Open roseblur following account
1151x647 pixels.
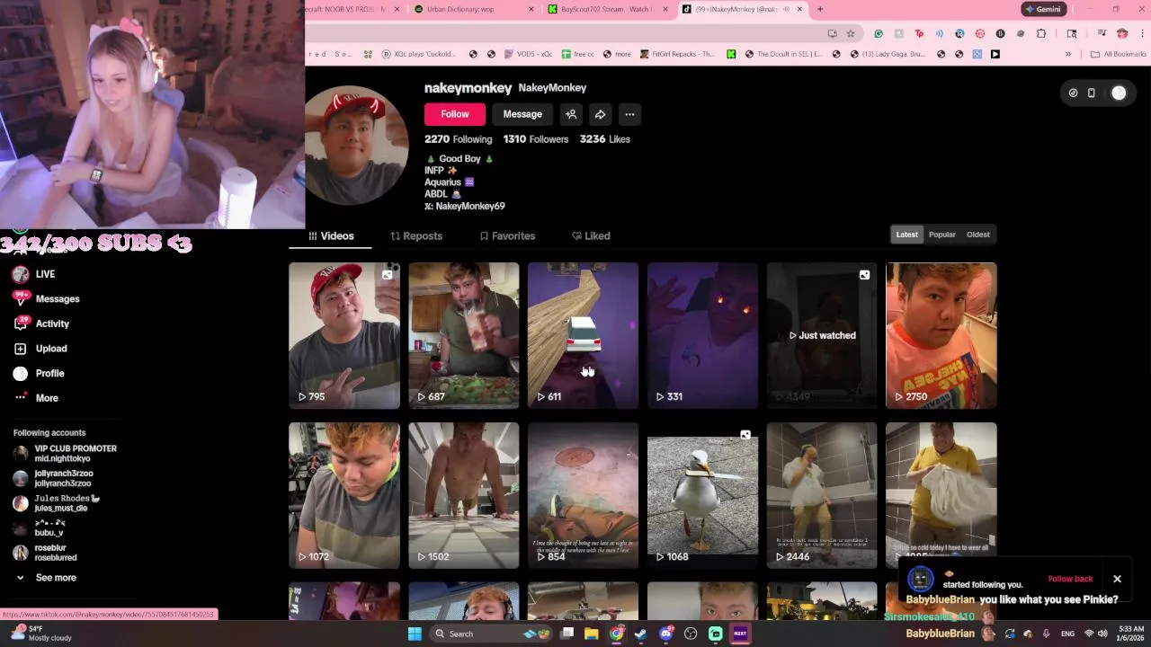coord(46,553)
